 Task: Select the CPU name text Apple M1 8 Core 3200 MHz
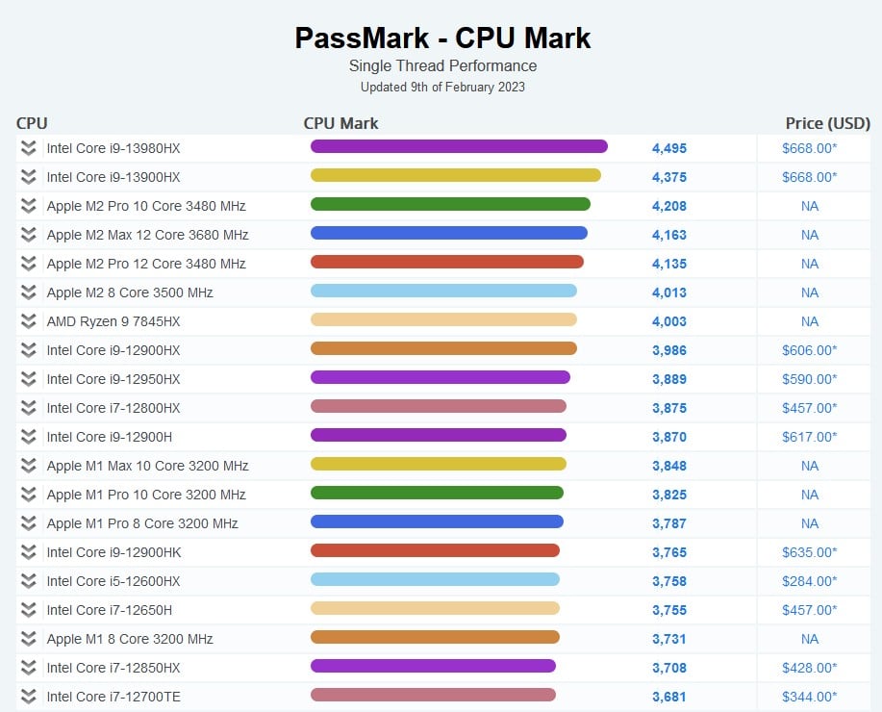[130, 639]
